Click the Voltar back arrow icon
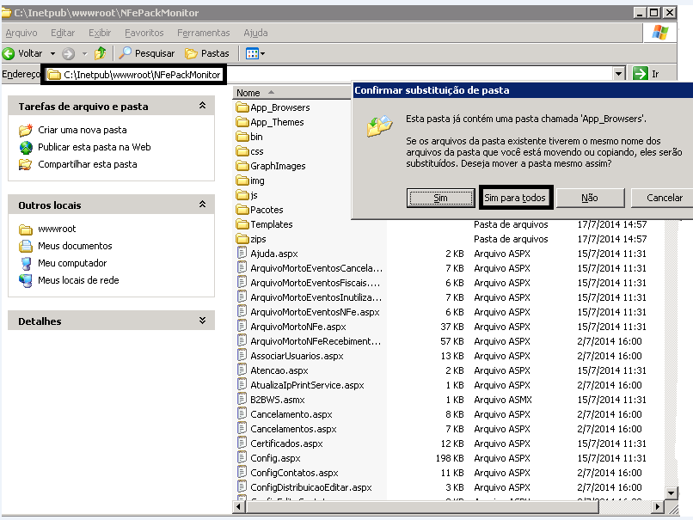Screen dimensions: 693x520 click(9, 53)
